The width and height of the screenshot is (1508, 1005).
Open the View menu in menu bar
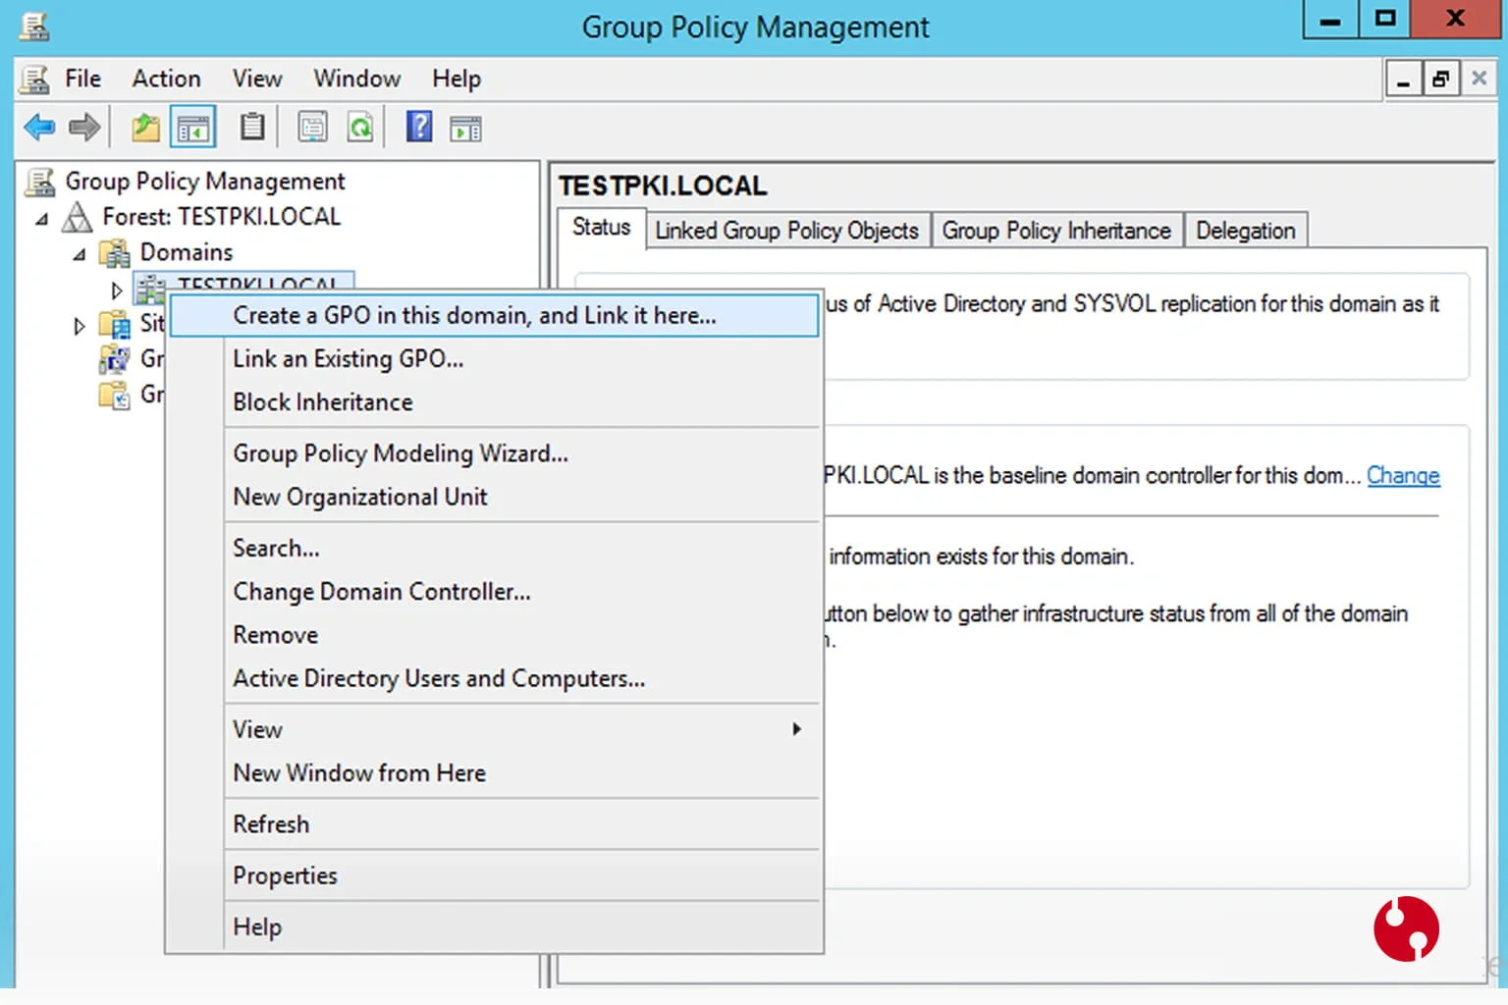coord(257,79)
